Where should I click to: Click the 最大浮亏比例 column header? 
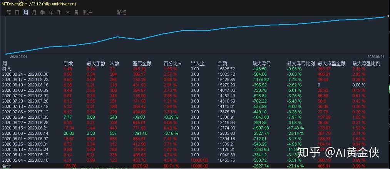[301, 63]
